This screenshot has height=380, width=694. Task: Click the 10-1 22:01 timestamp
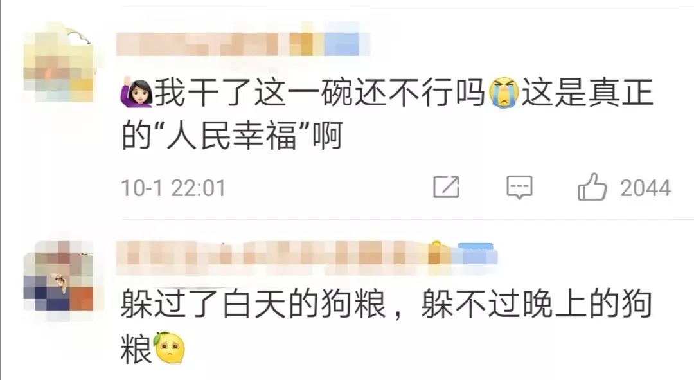tap(173, 188)
